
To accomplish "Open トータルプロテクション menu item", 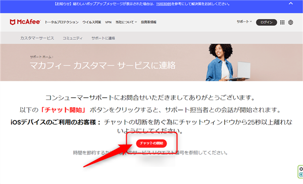I will [62, 22].
